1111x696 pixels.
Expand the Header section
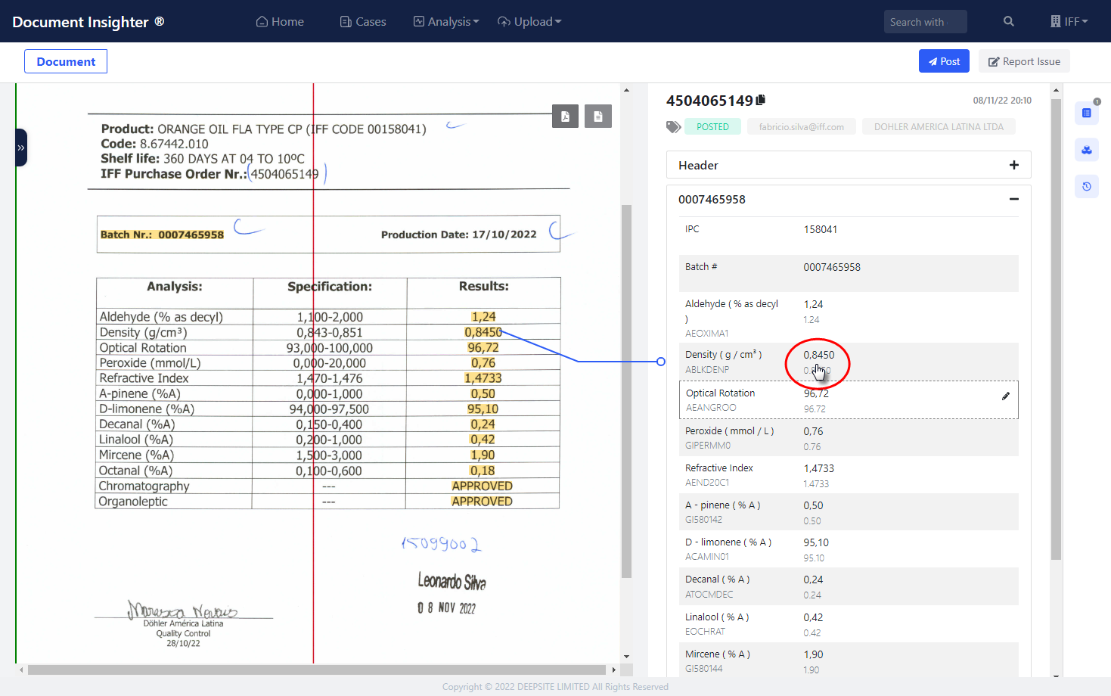point(1013,165)
